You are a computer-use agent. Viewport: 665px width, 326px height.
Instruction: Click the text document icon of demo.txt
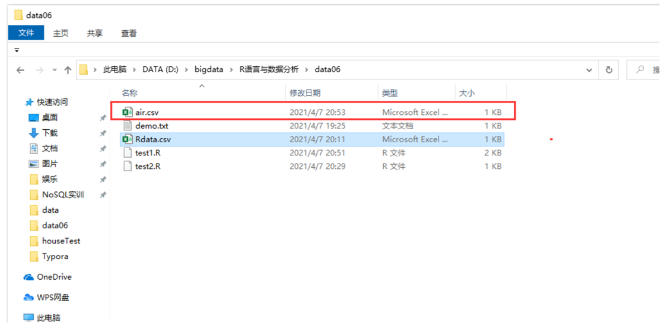127,126
